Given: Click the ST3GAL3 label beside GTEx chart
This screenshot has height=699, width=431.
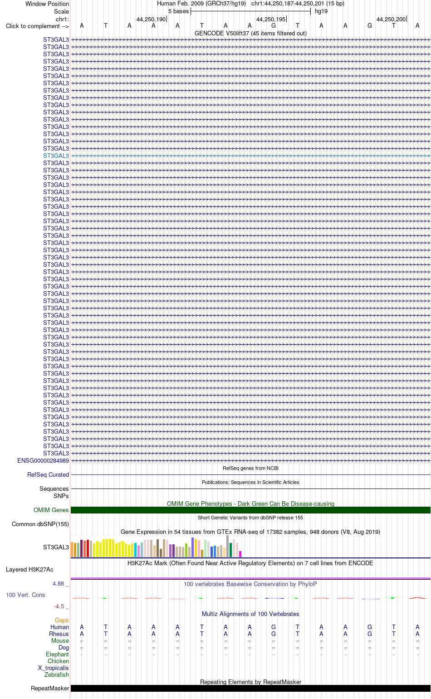Looking at the screenshot, I should tap(56, 547).
